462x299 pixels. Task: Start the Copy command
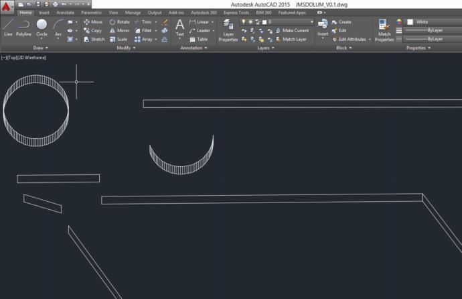pos(92,31)
